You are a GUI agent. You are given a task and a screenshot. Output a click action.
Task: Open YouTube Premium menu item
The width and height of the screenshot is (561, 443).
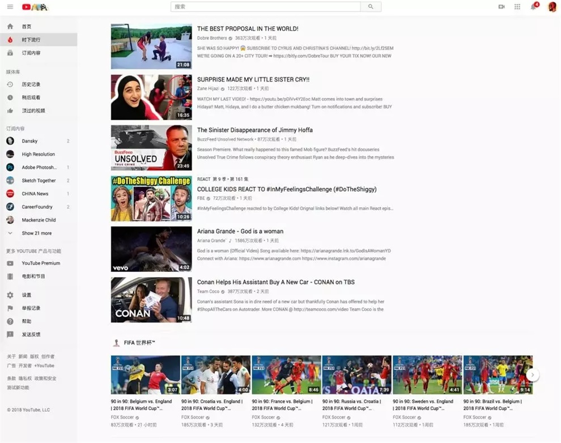tap(39, 263)
